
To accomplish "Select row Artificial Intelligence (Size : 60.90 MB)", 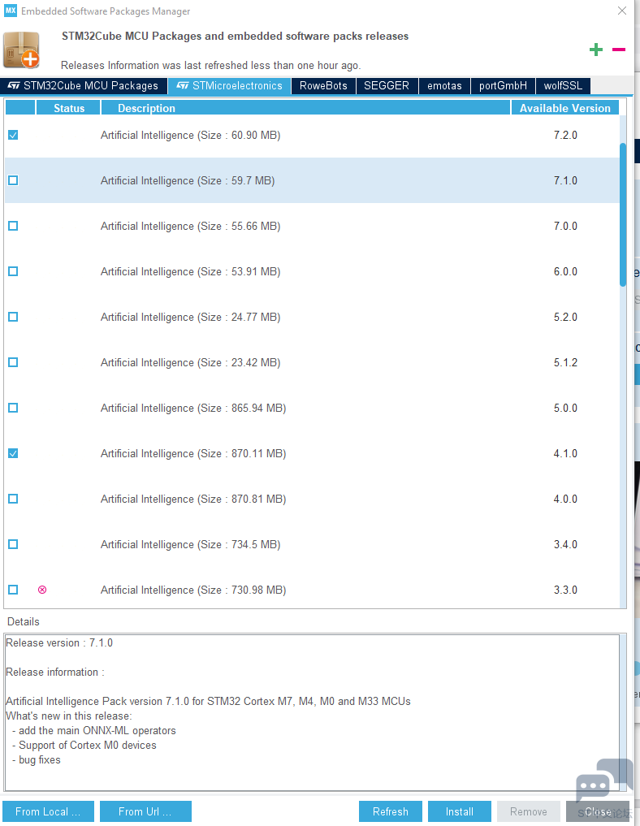I will pos(312,135).
